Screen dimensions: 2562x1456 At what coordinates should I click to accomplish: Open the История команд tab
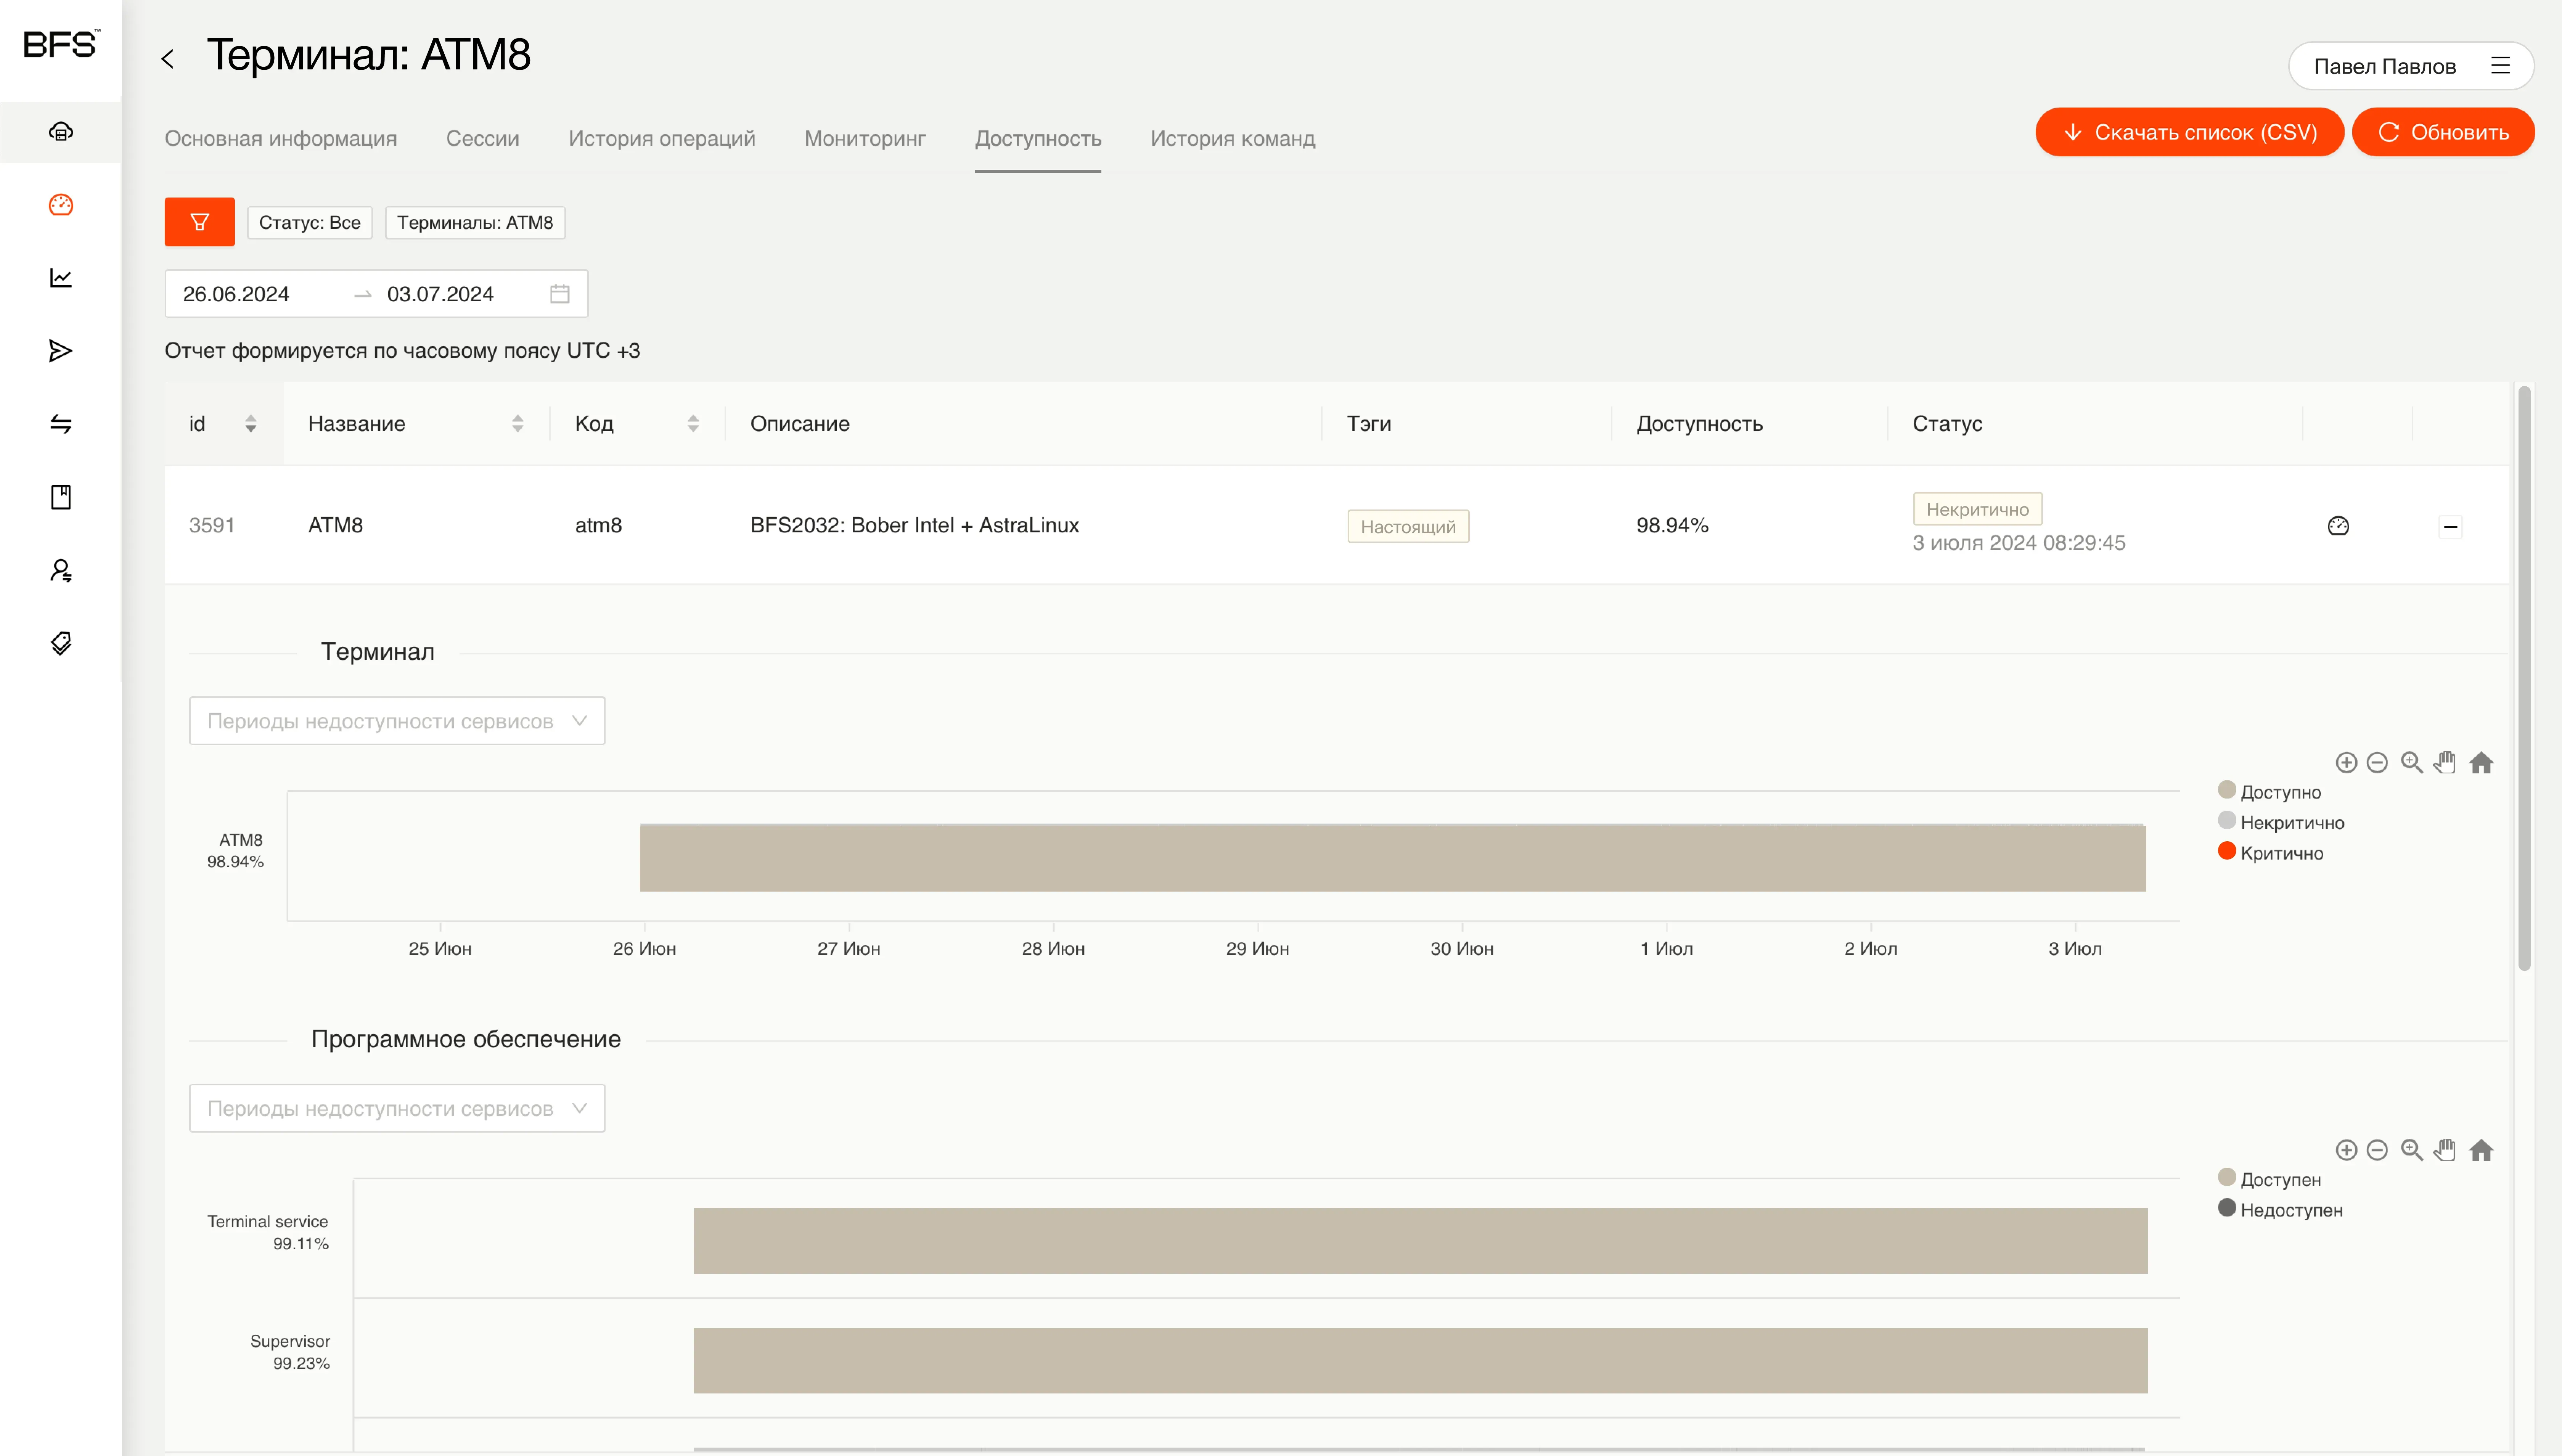pos(1232,138)
